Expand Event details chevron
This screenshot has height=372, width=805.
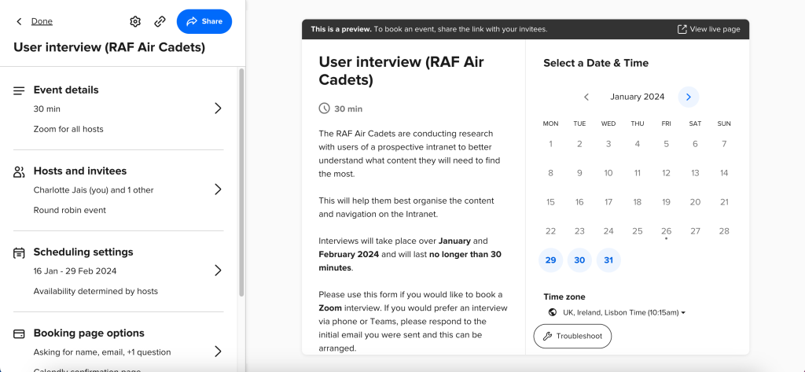219,109
